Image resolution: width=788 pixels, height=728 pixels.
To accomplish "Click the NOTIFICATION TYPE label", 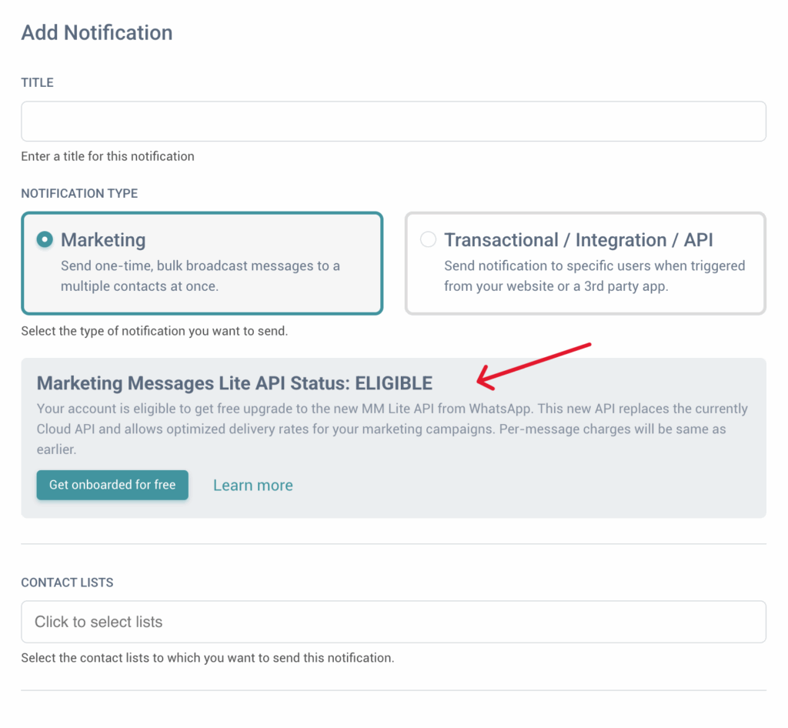I will click(79, 193).
